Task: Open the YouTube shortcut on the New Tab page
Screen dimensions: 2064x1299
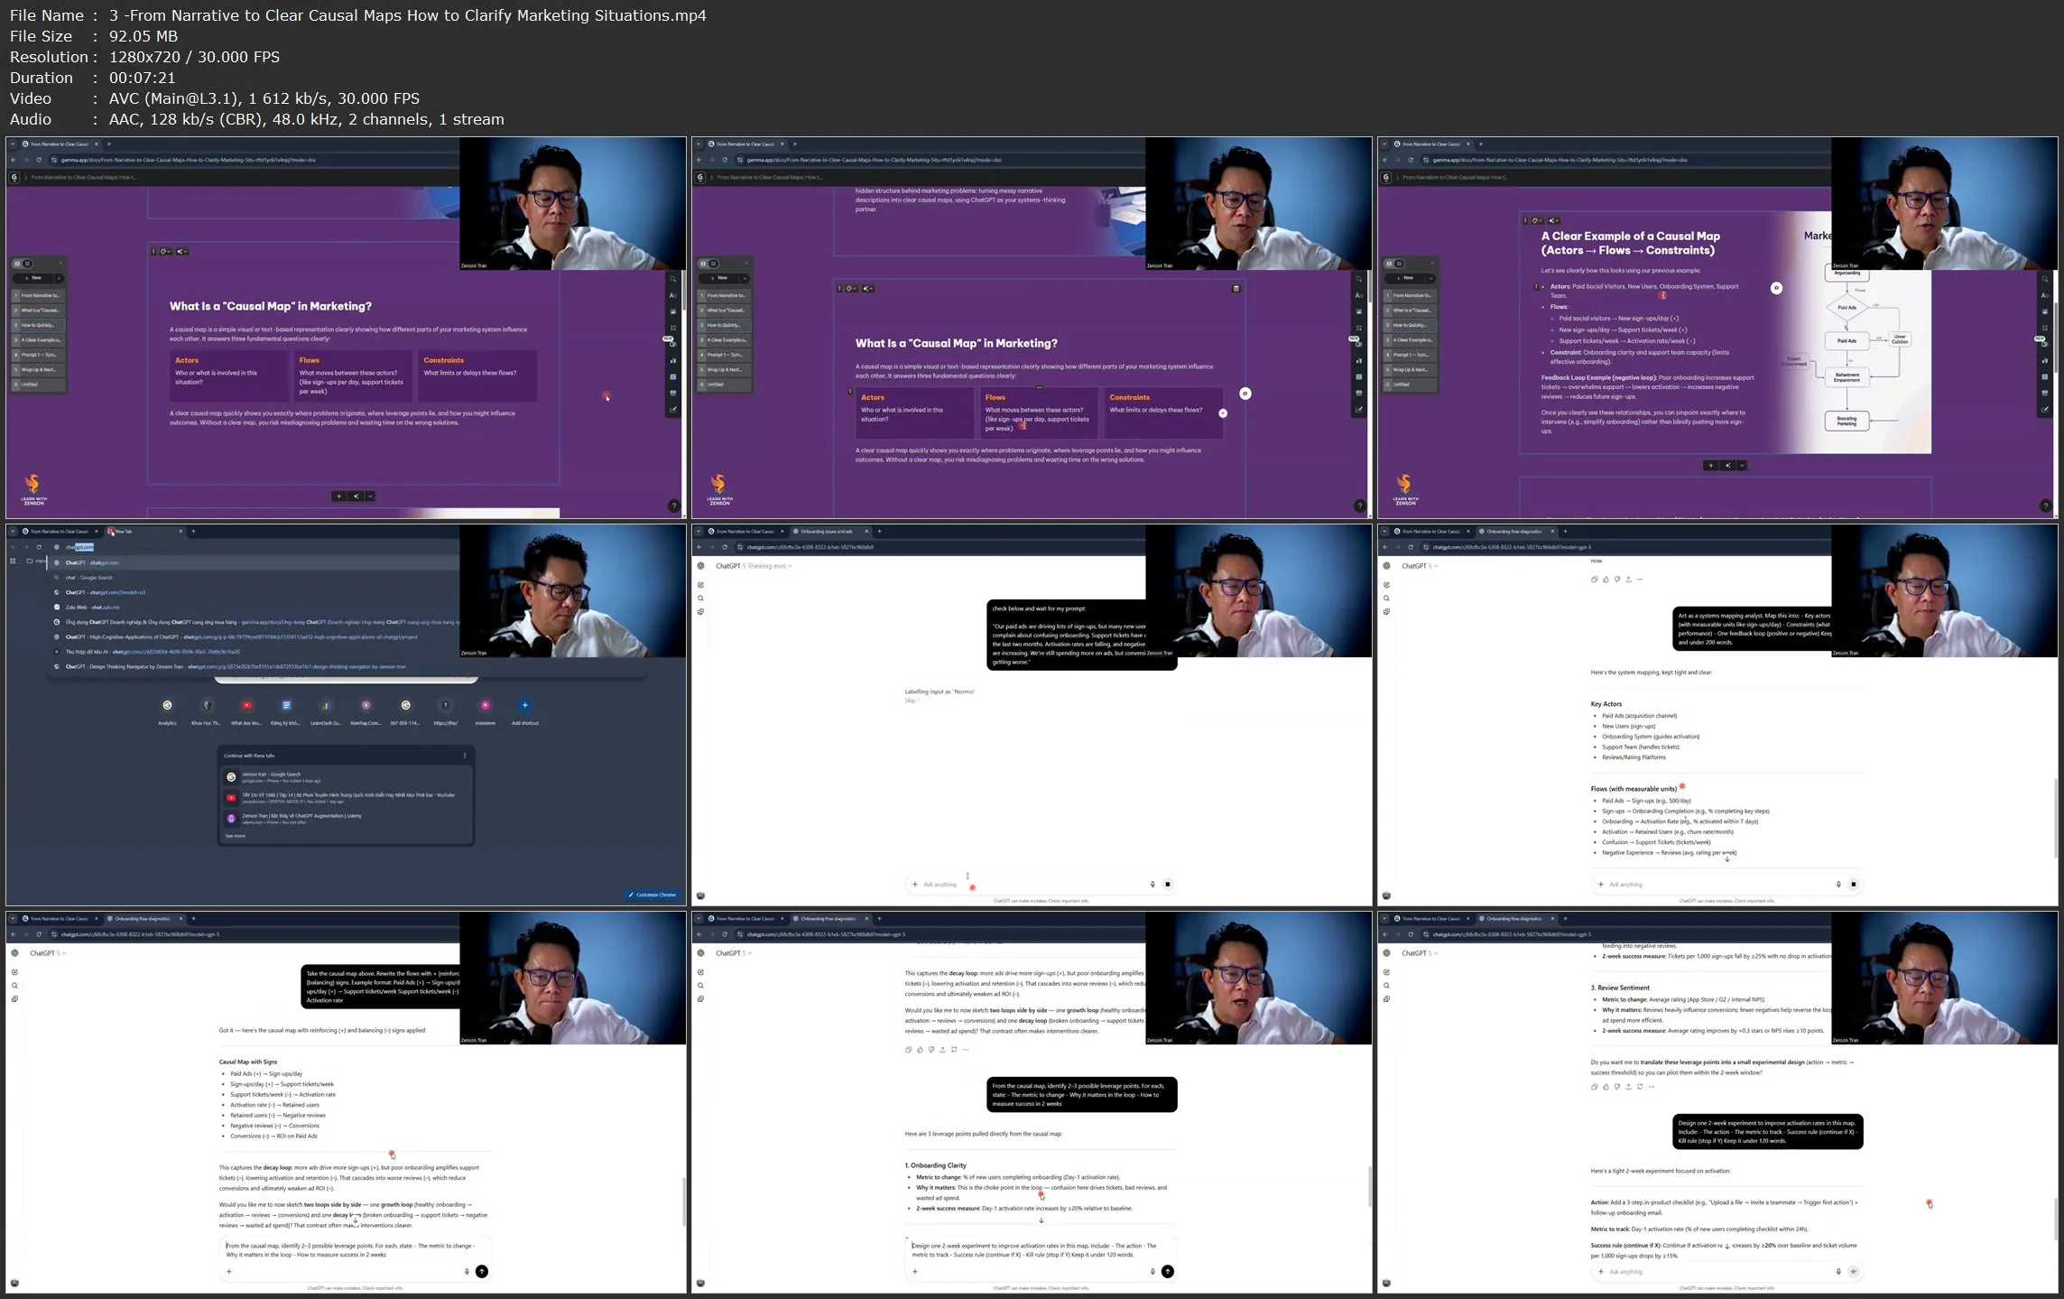Action: pyautogui.click(x=246, y=706)
